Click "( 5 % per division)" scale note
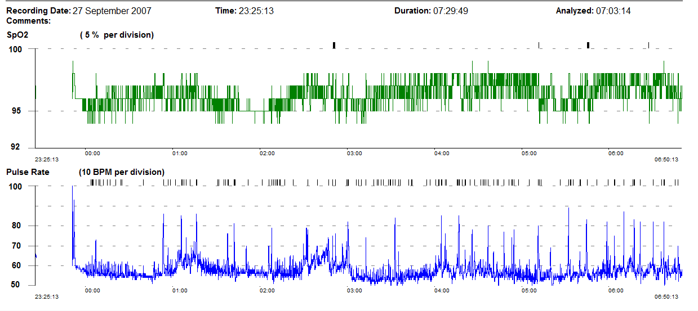Image resolution: width=698 pixels, height=311 pixels. coord(117,35)
